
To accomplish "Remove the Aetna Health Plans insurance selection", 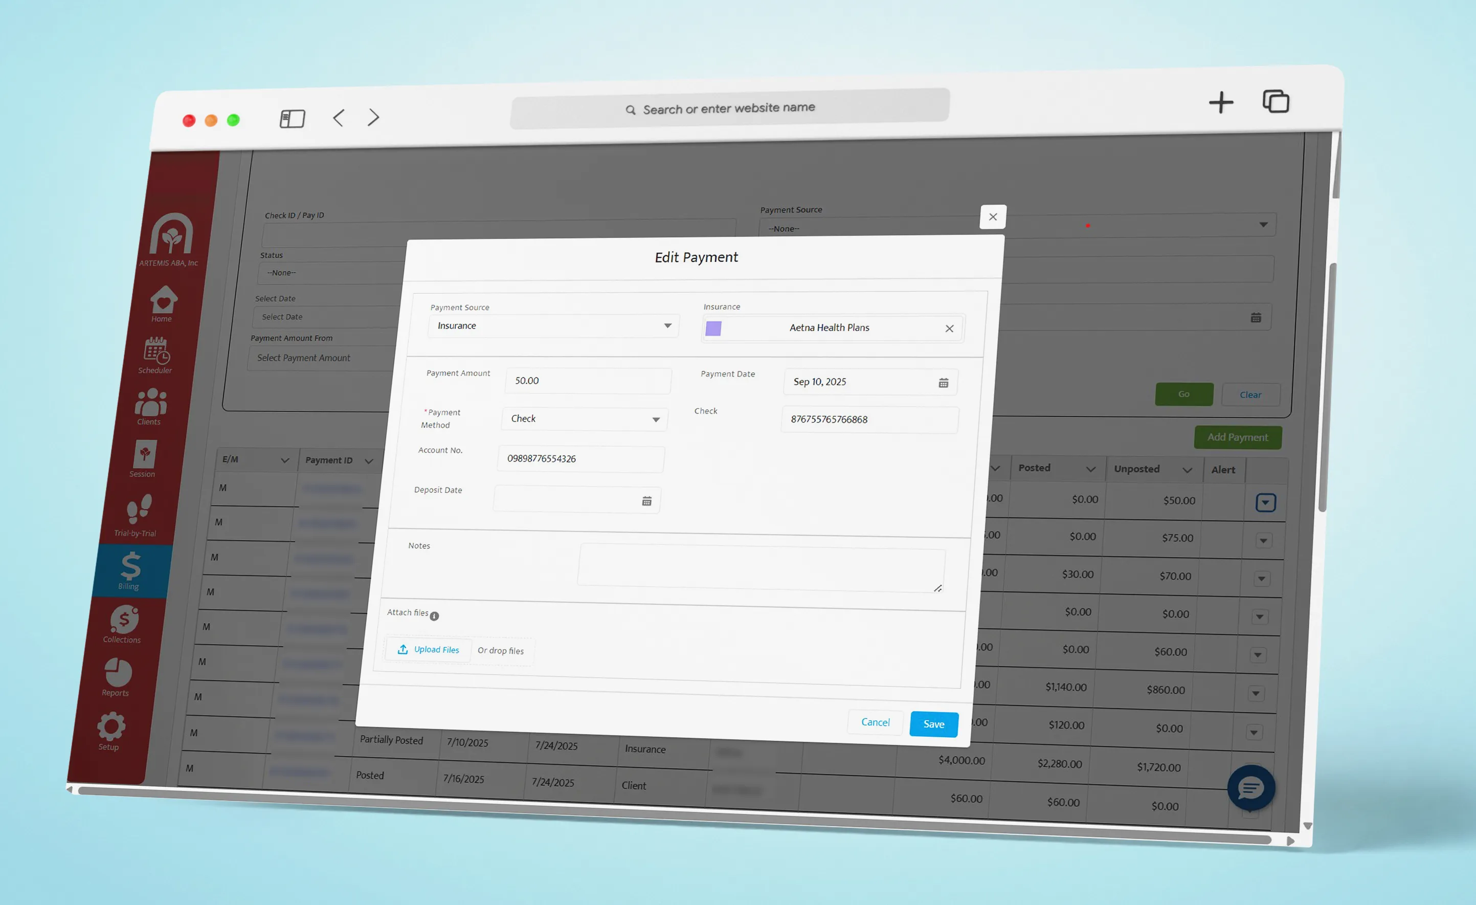I will [x=949, y=328].
